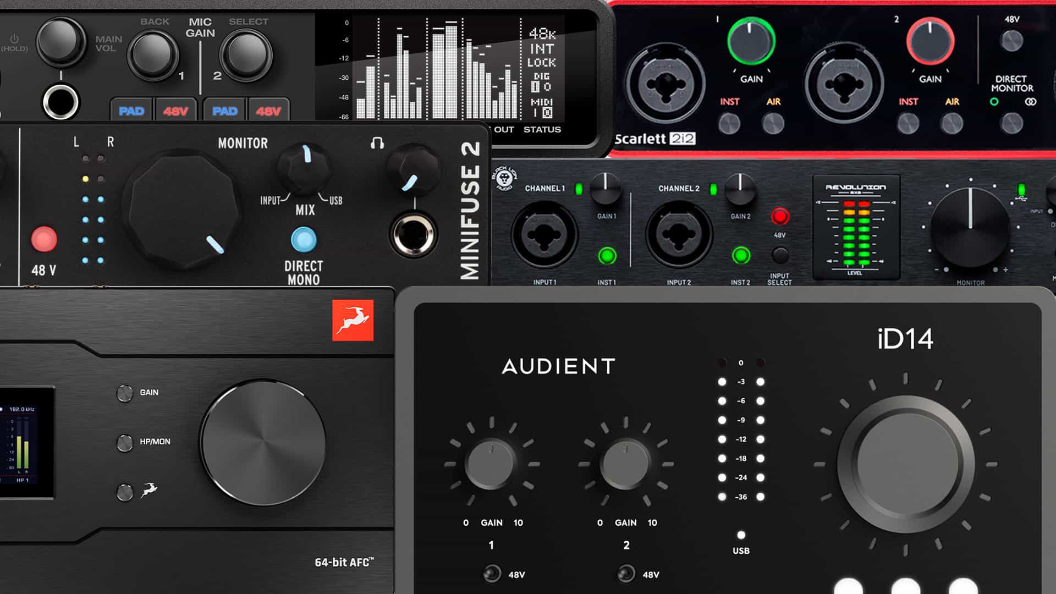Click the MiniFuse headphone output jack

click(414, 235)
